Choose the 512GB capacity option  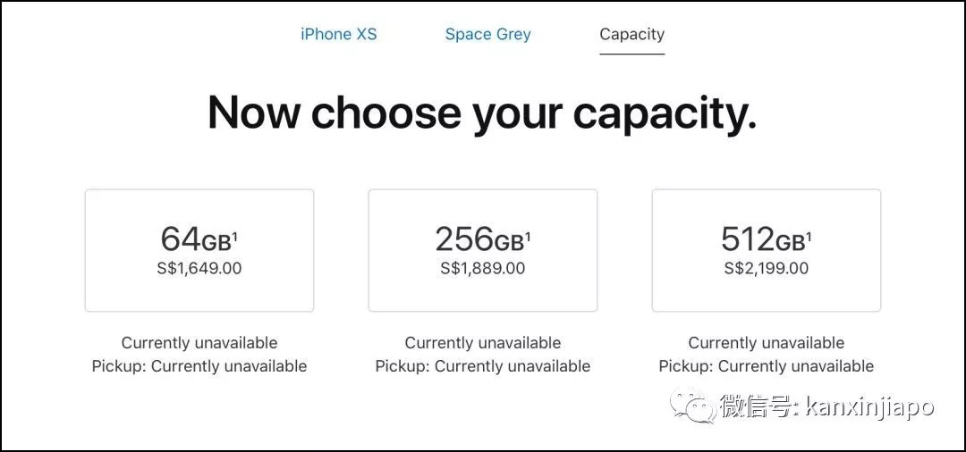tap(766, 250)
